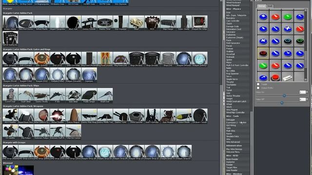Spawn the MCD entity
Image resolution: width=312 pixels, height=175 pixels.
pyautogui.click(x=153, y=23)
